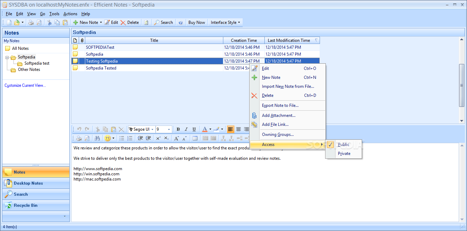Open the Tools menu

tap(54, 14)
